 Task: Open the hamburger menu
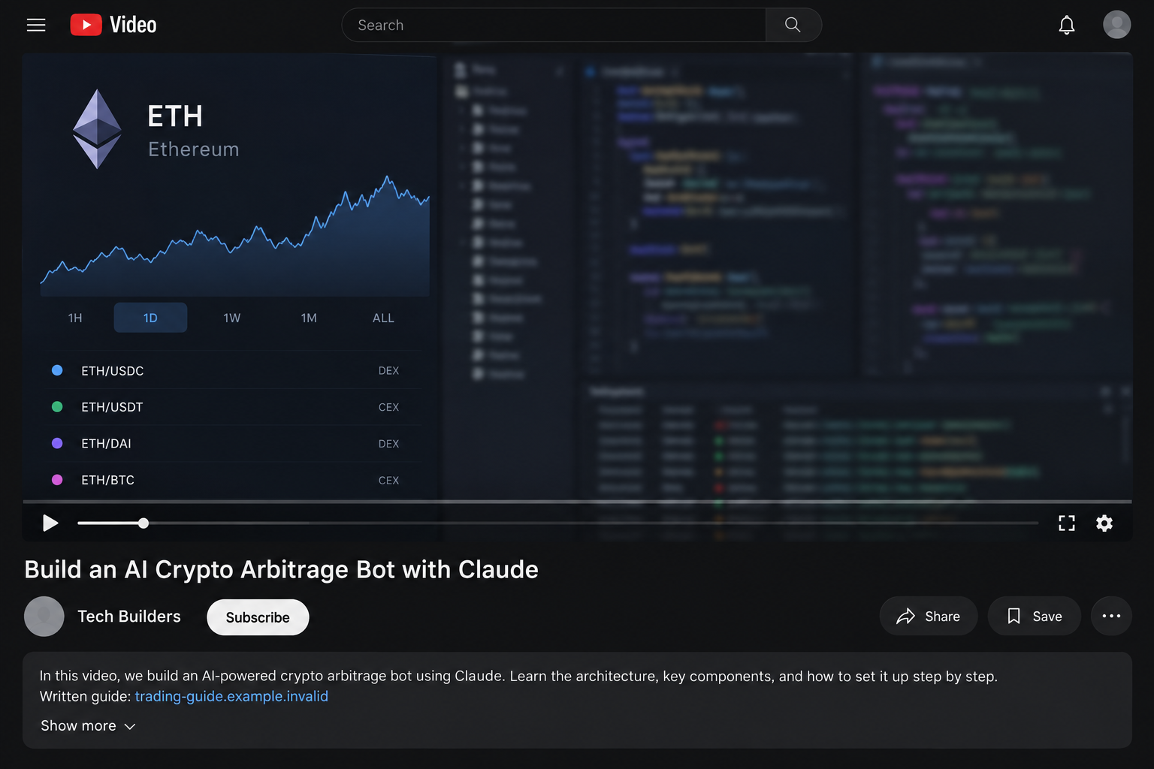(x=36, y=25)
